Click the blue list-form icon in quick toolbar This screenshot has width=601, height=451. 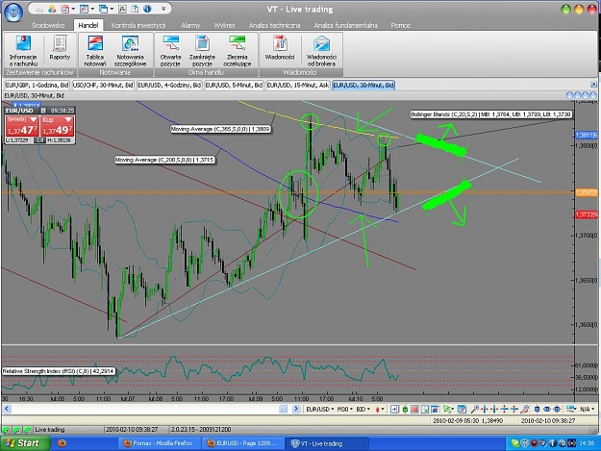[x=84, y=9]
